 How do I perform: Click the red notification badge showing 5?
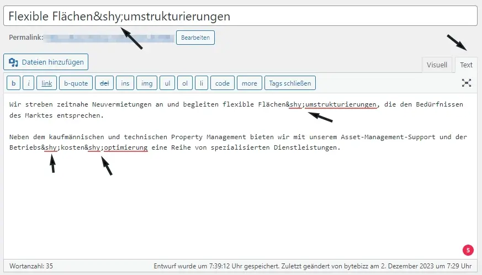coord(468,250)
